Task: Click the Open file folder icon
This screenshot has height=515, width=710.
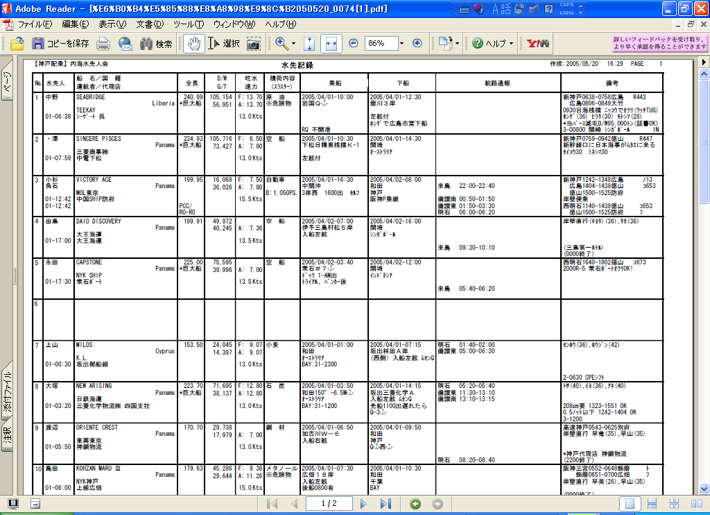Action: 17,44
